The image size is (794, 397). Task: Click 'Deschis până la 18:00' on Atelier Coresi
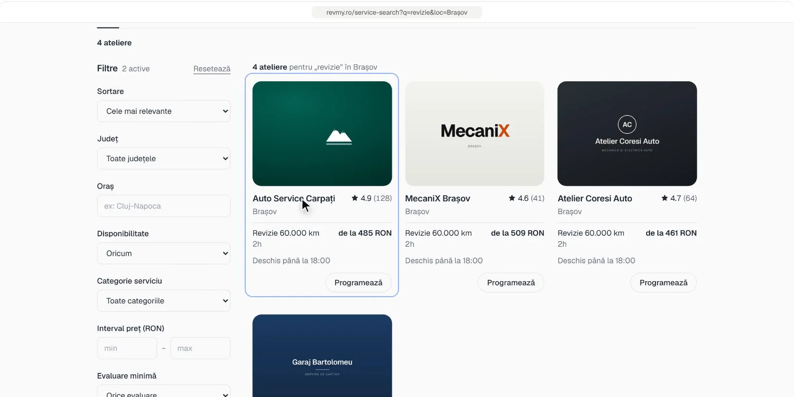(596, 260)
